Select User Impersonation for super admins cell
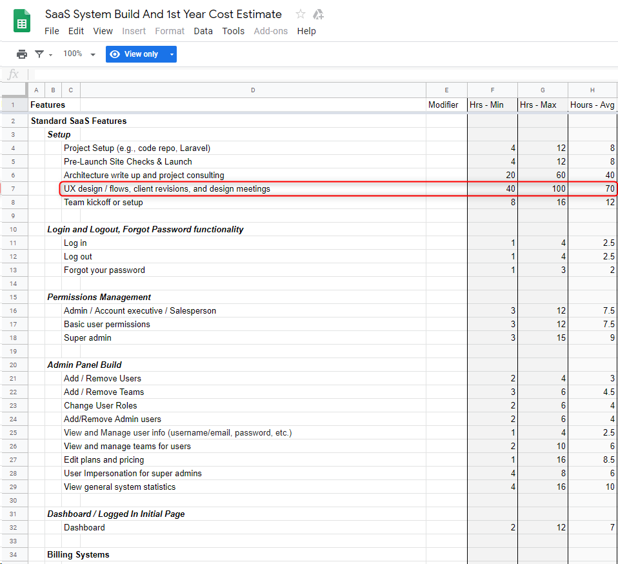Screen dimensions: 618x564 pos(133,474)
